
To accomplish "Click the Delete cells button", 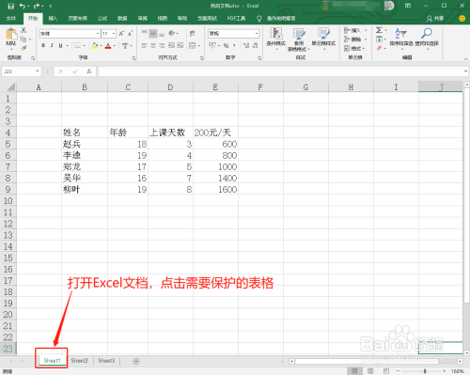I will tap(355, 39).
